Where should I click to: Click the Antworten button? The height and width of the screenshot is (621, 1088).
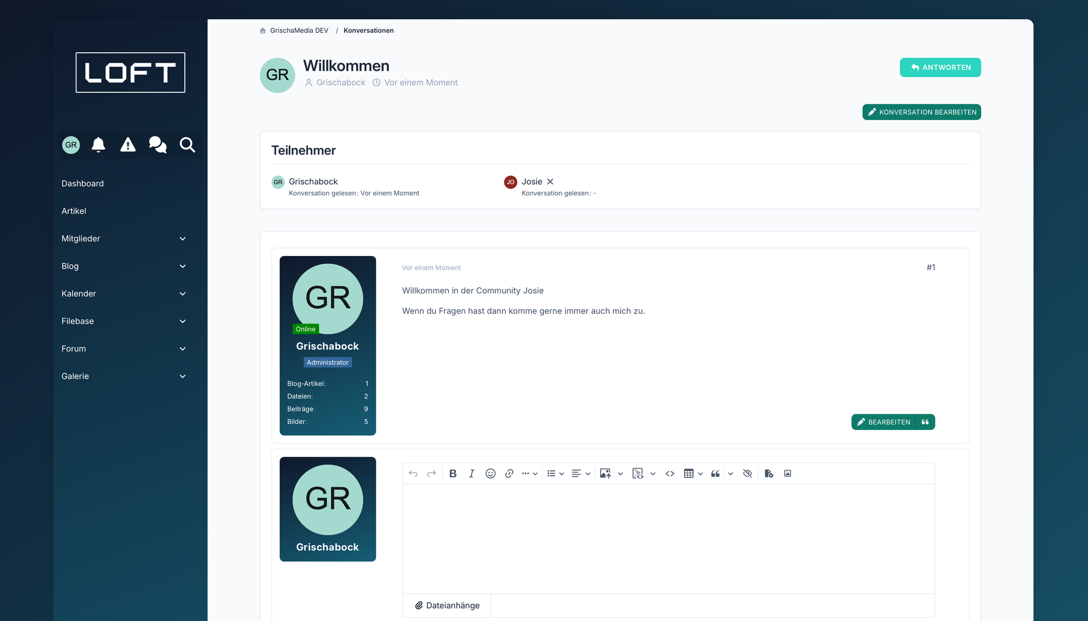click(940, 67)
